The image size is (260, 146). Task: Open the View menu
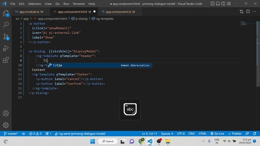48,4
